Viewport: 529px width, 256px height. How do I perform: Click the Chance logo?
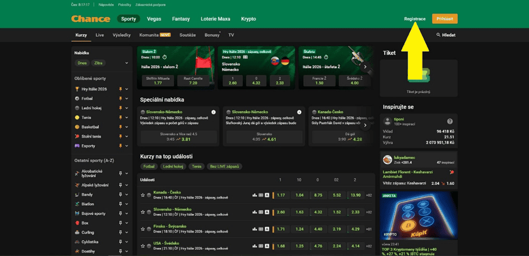pyautogui.click(x=90, y=19)
